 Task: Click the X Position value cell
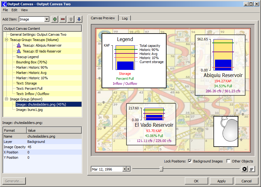pyautogui.click(x=54, y=152)
